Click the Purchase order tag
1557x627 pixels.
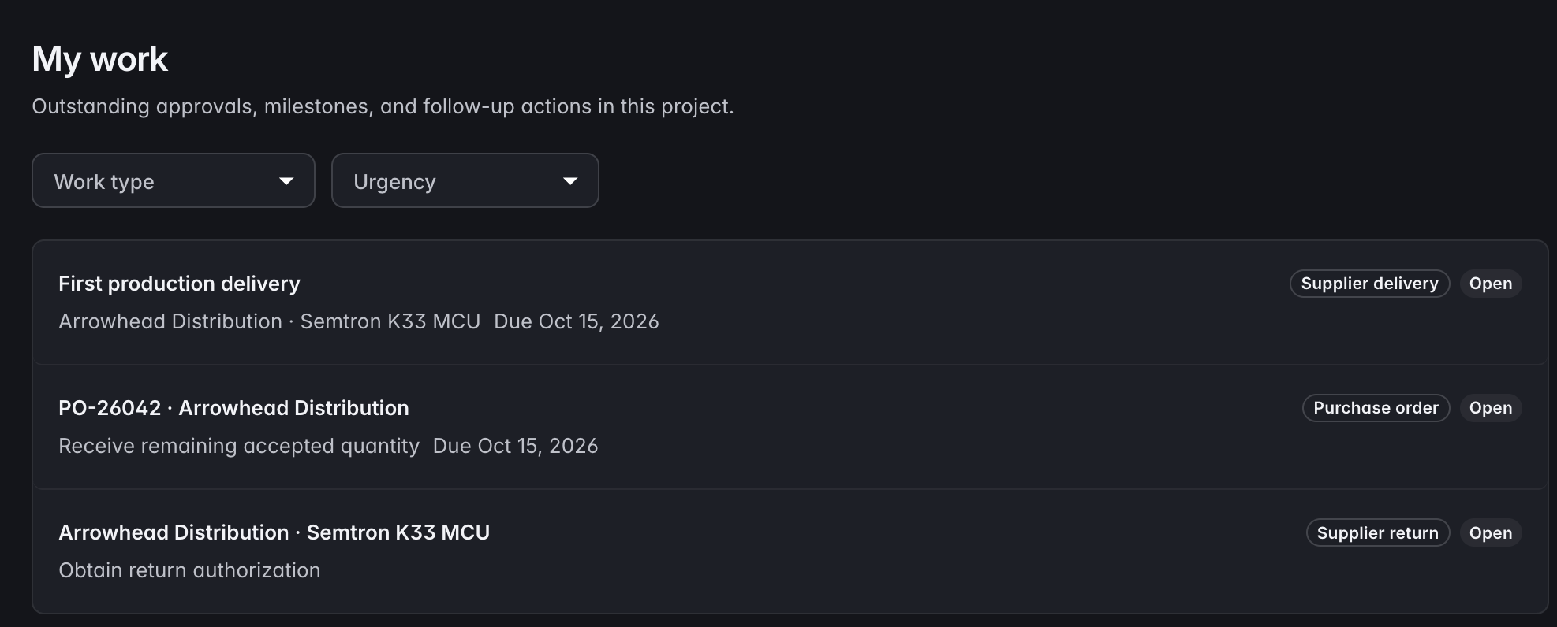click(1376, 408)
